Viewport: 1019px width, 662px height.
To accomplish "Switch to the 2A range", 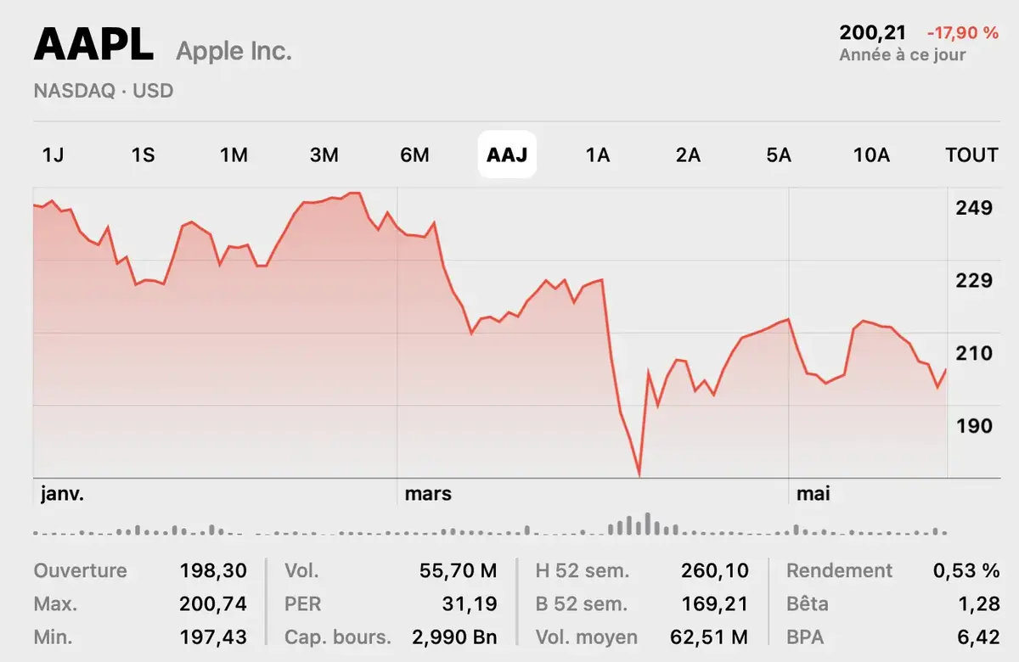I will (688, 154).
